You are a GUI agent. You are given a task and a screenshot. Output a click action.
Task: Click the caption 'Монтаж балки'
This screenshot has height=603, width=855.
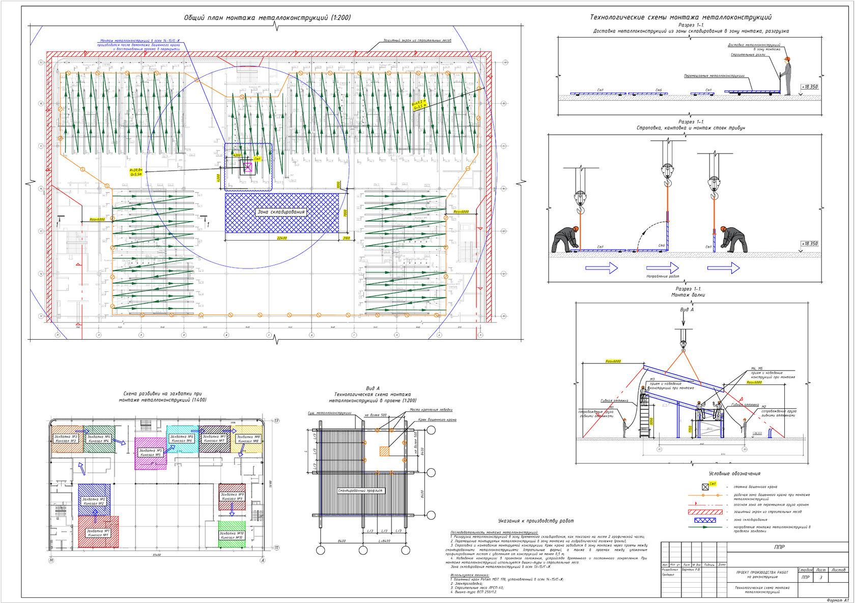688,295
